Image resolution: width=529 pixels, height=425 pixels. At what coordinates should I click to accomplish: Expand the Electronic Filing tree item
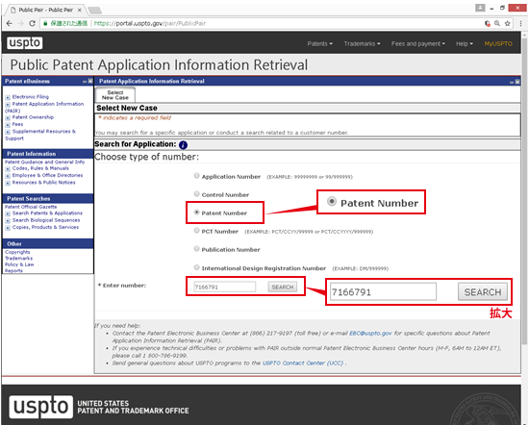pyautogui.click(x=8, y=97)
